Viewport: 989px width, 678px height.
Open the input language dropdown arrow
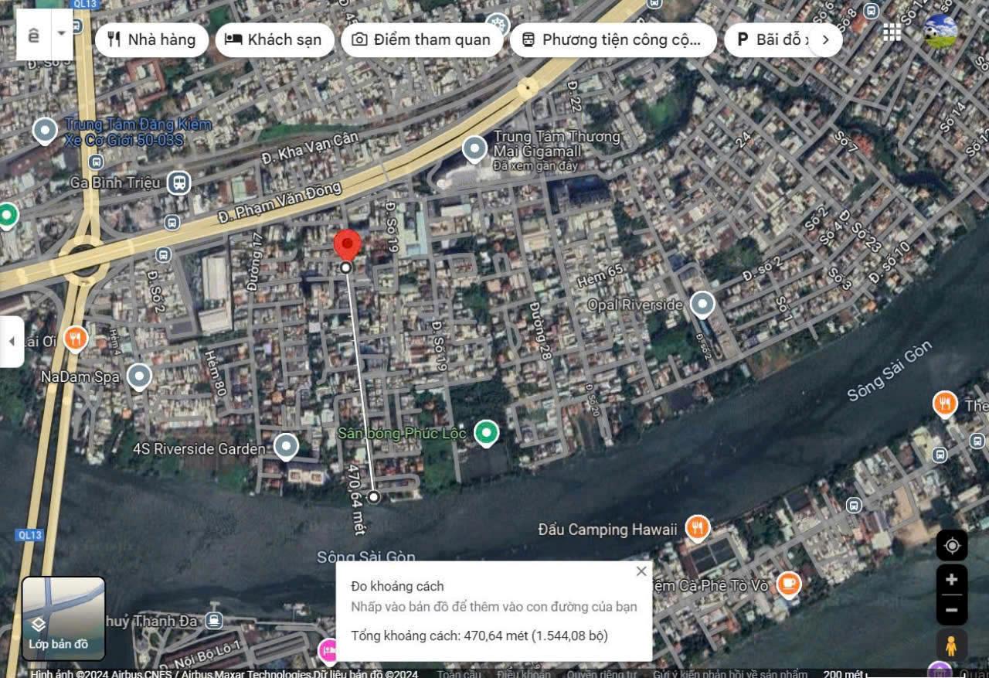click(61, 34)
